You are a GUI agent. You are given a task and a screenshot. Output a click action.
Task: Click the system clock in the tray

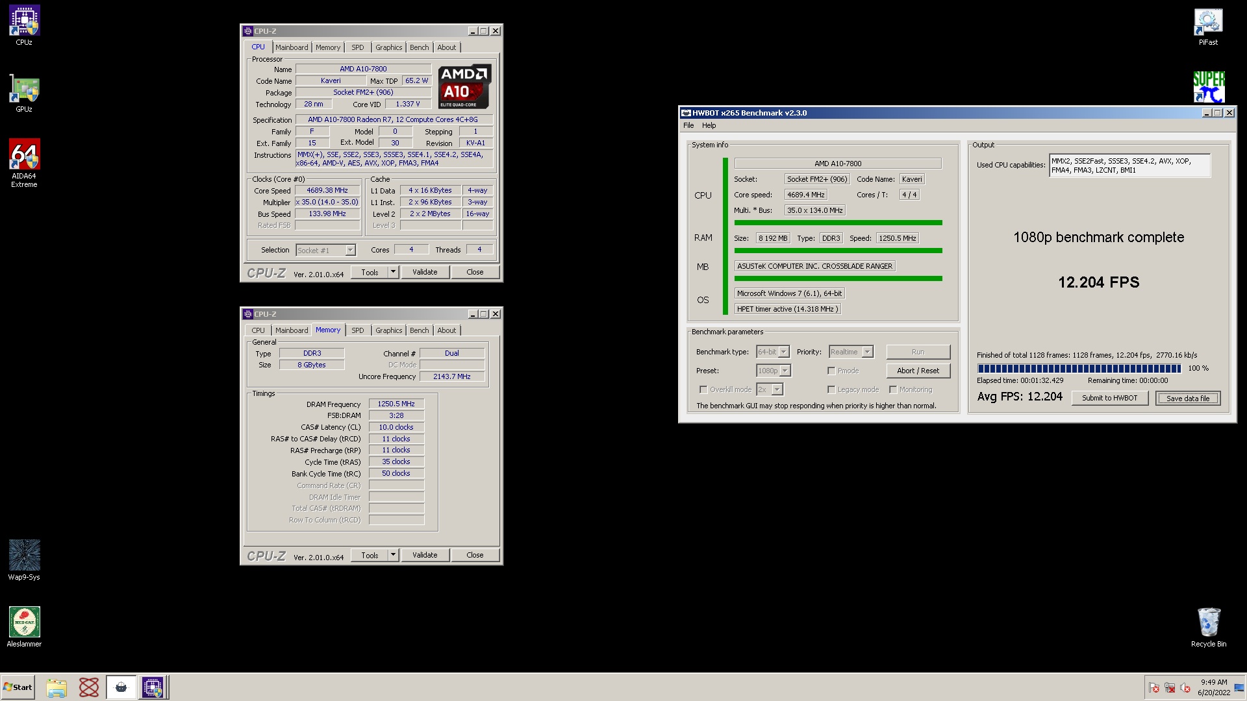(1214, 687)
